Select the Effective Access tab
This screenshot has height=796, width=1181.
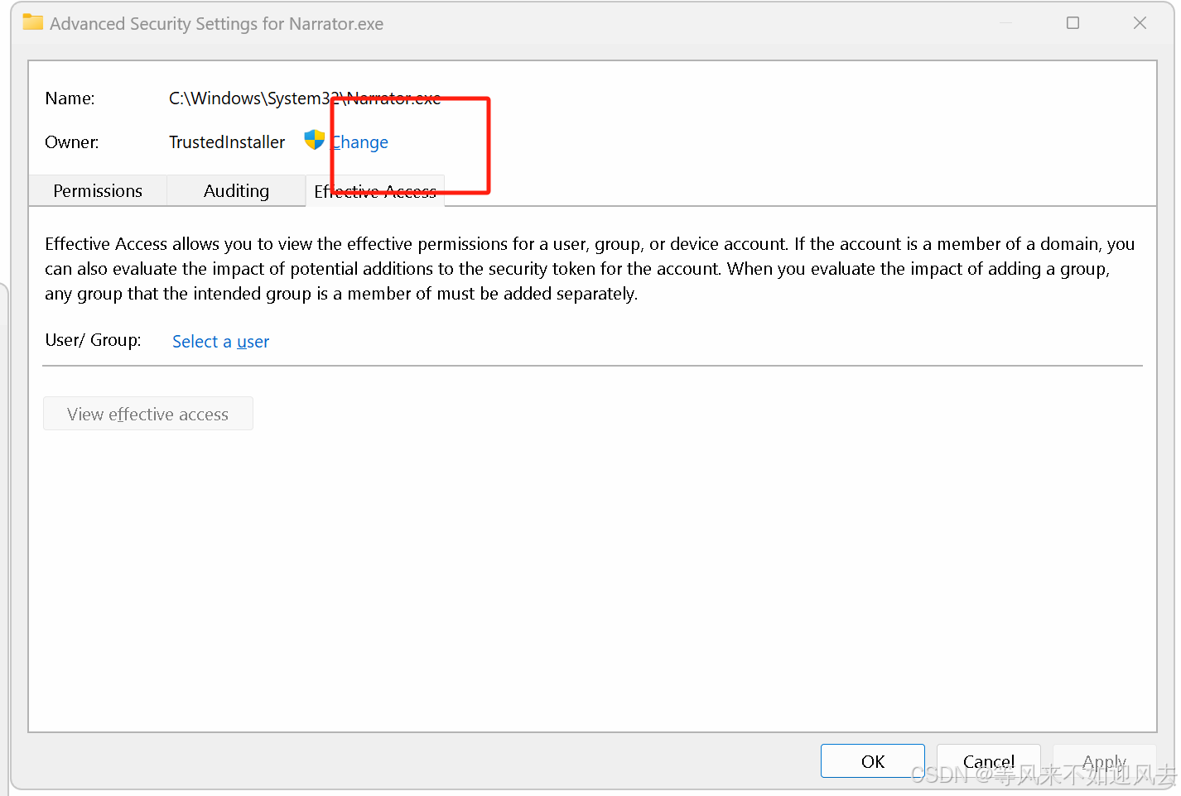pos(375,191)
